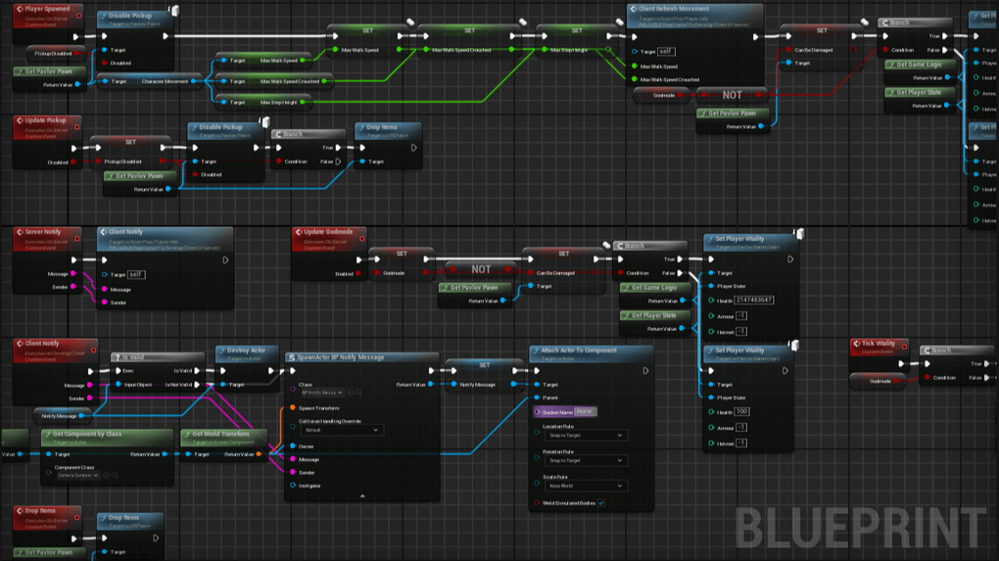Select the NOT node below Client Refresh Movement
Viewport: 999px width, 561px height.
click(x=732, y=95)
